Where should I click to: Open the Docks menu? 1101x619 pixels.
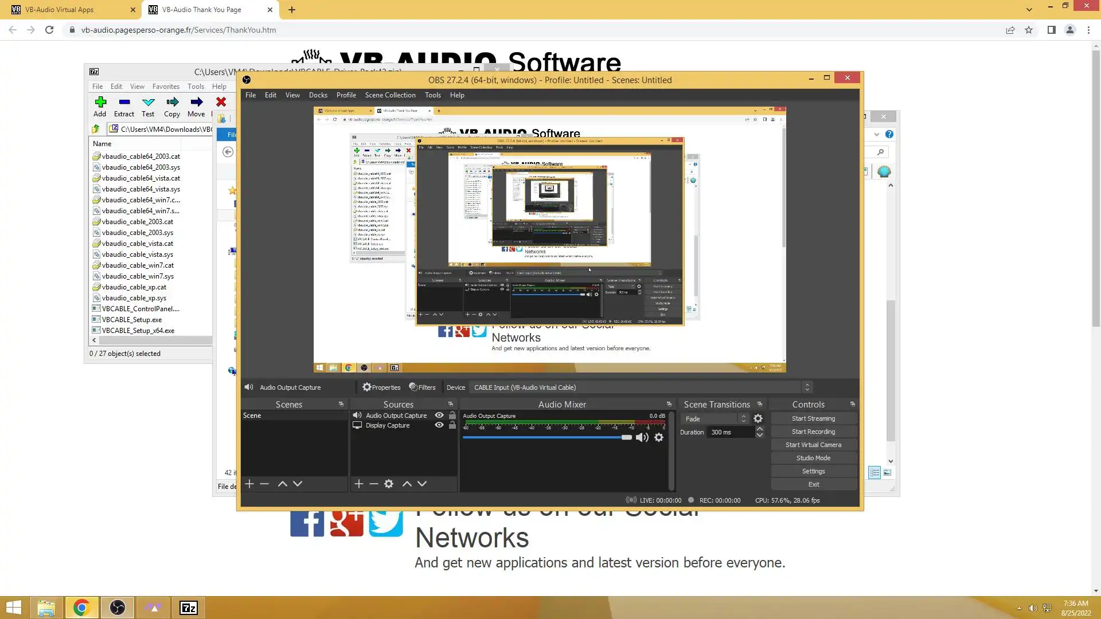tap(318, 95)
